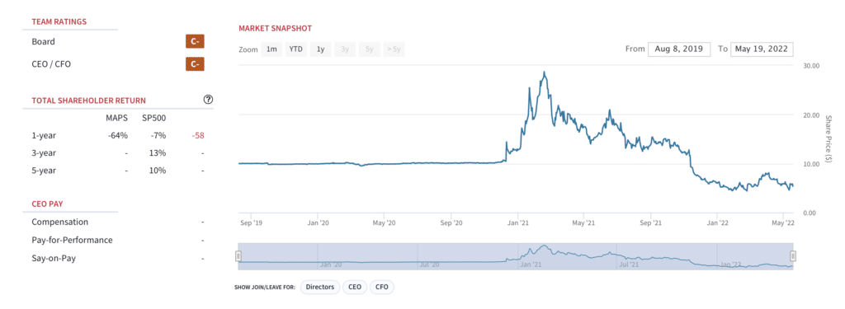Set chart zoom to YTD
The height and width of the screenshot is (309, 845).
[296, 49]
